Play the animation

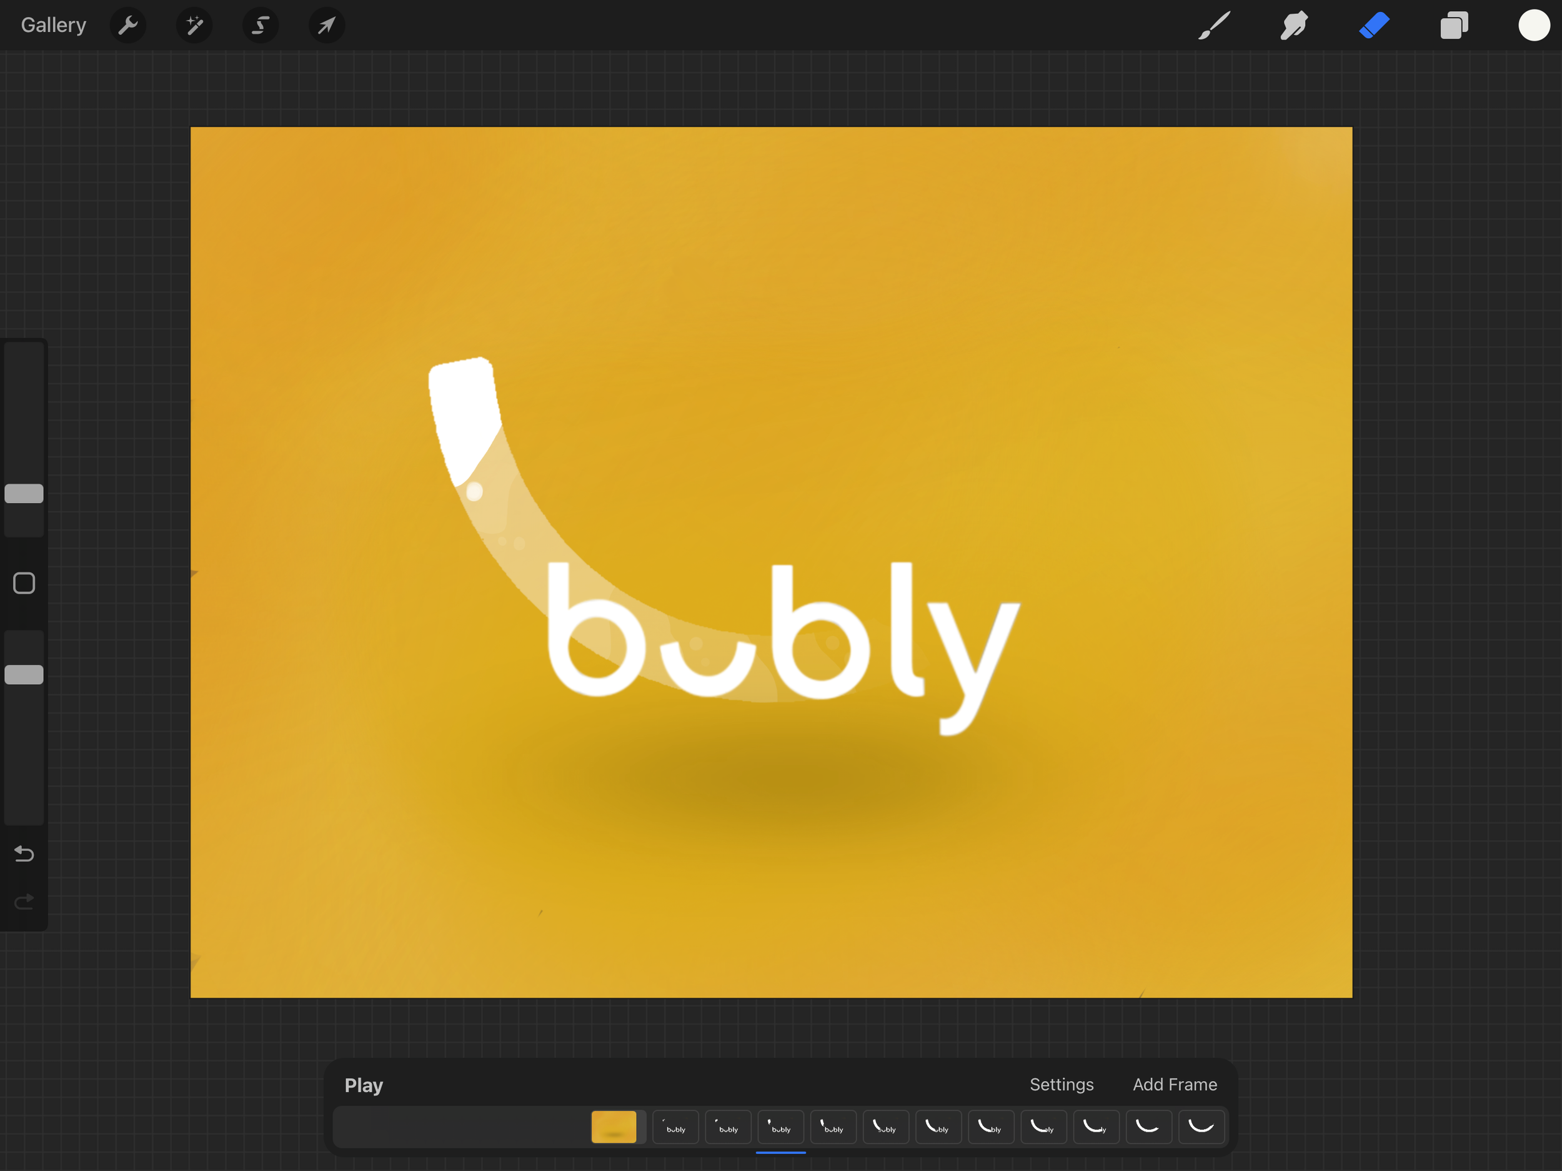tap(363, 1085)
